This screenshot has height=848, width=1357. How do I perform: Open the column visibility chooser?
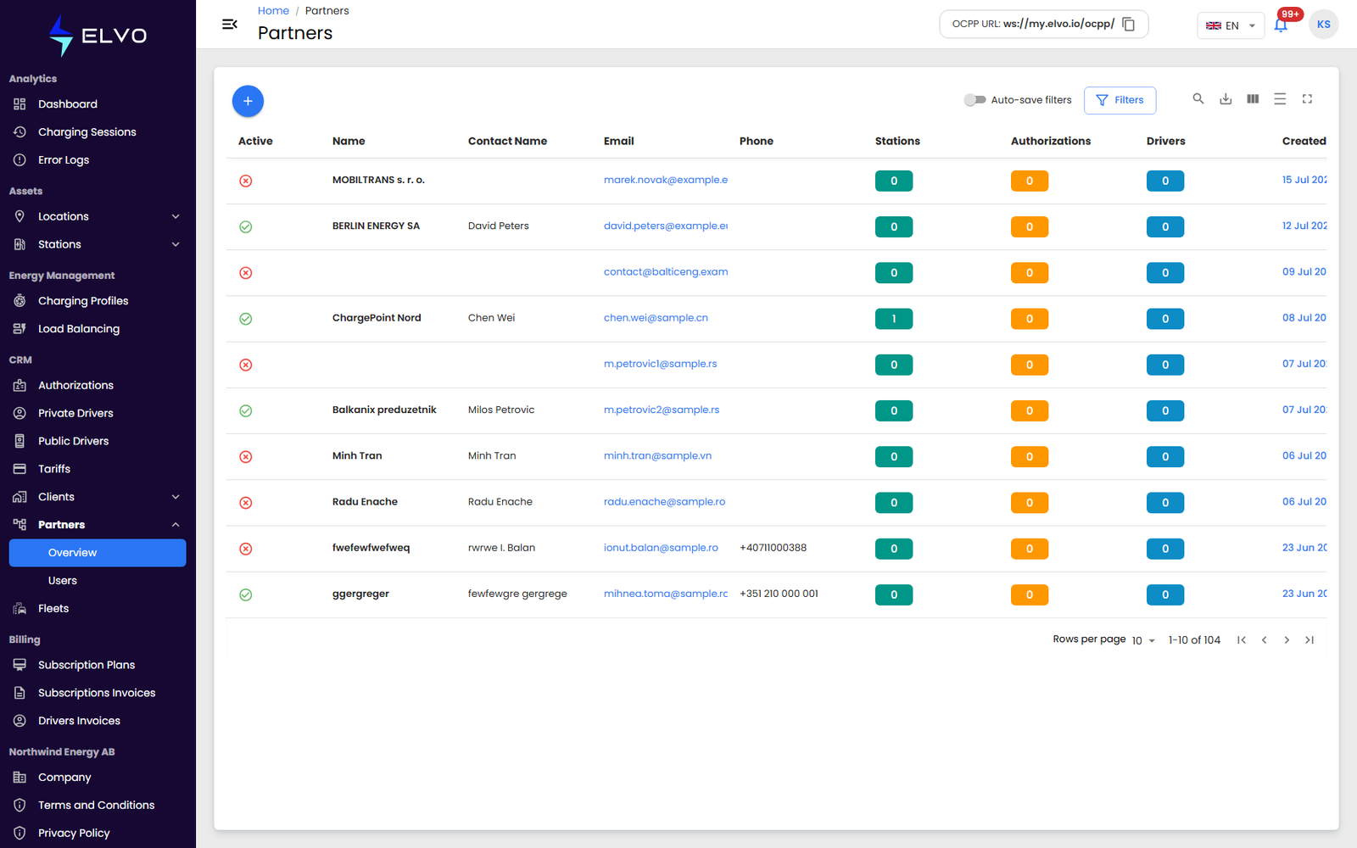tap(1253, 99)
